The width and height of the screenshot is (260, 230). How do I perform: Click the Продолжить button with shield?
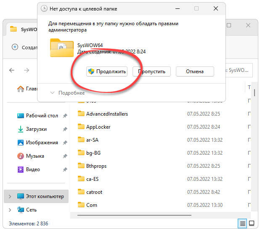(x=107, y=71)
